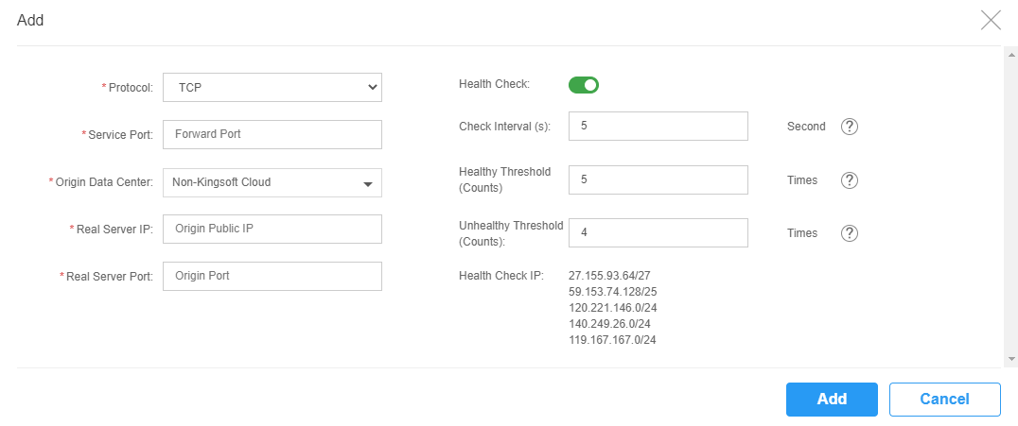This screenshot has height=426, width=1018.
Task: Focus the Service Port field
Action: 272,134
